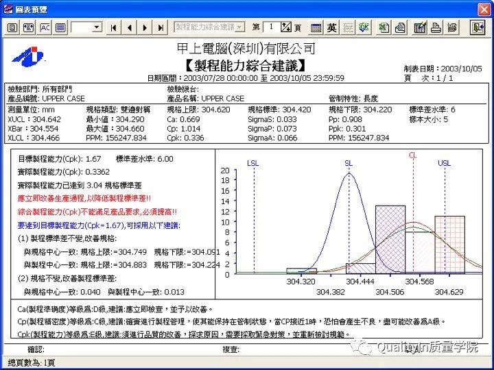Go to the next page

(145, 27)
